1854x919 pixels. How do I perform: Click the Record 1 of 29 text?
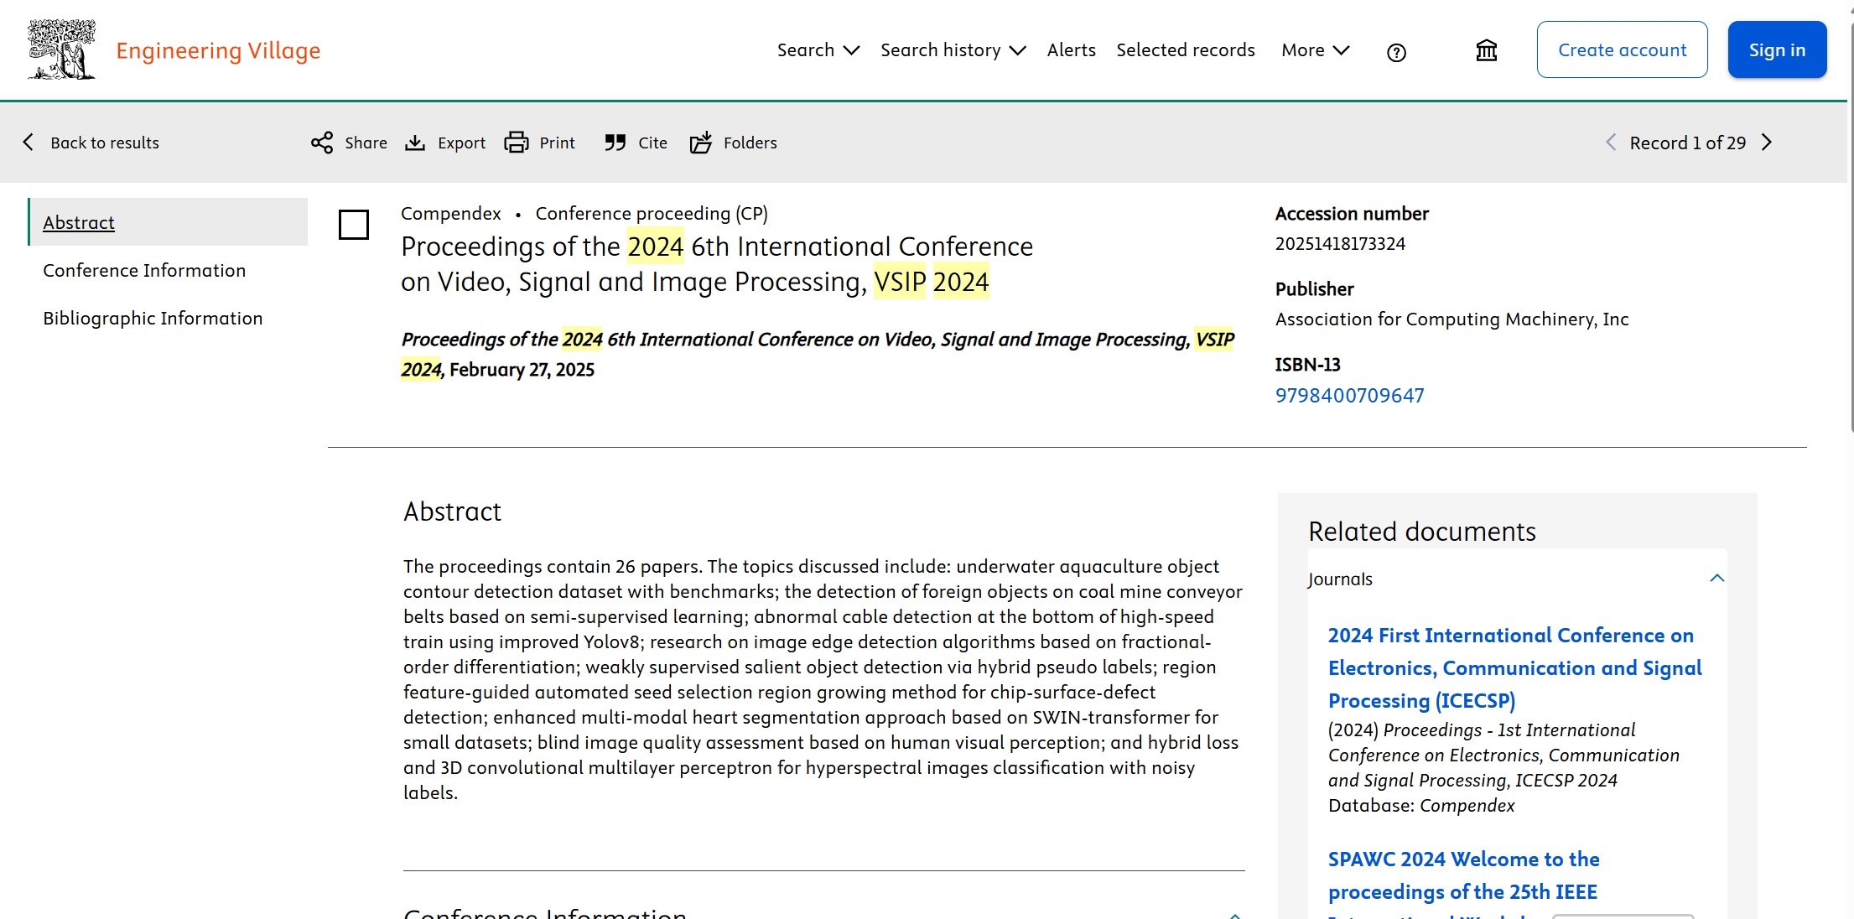coord(1687,143)
